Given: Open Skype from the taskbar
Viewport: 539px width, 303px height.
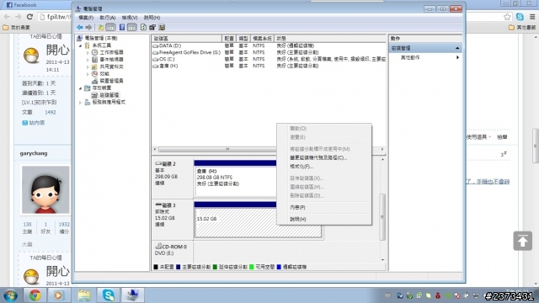Looking at the screenshot, I should click(109, 295).
